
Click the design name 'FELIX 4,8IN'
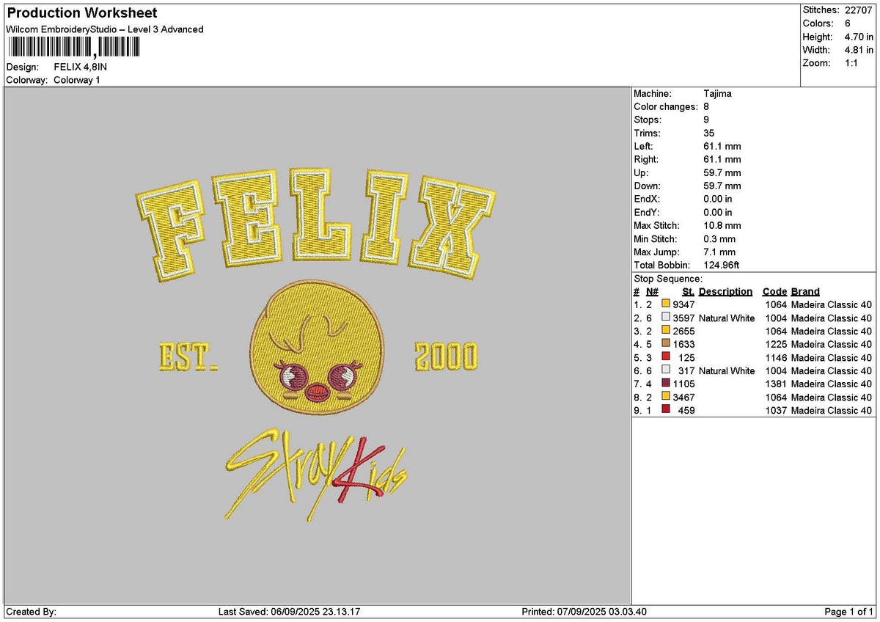click(81, 67)
